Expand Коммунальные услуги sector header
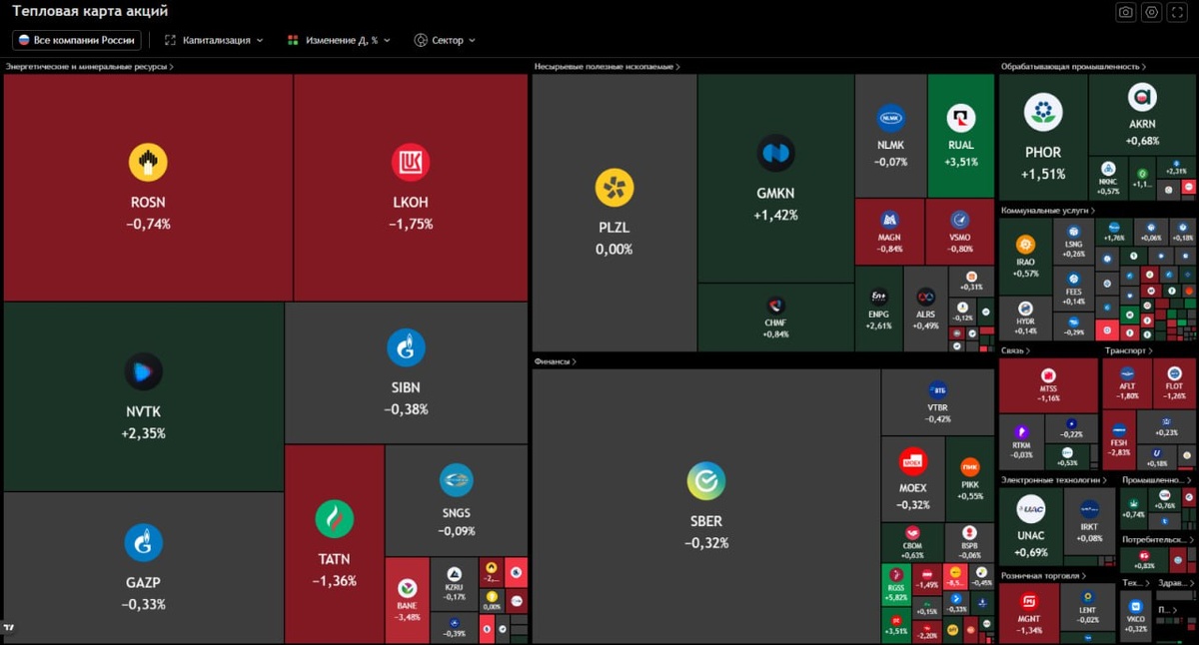The image size is (1199, 645). click(1048, 211)
